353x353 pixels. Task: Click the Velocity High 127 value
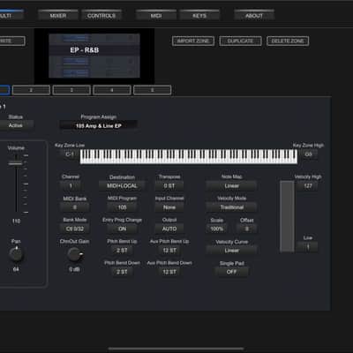(x=308, y=185)
